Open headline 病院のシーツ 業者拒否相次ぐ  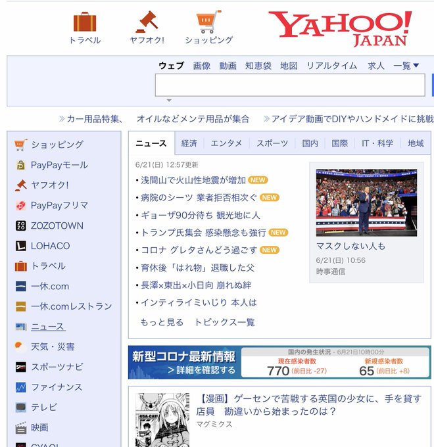199,198
